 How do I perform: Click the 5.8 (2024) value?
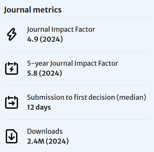pyautogui.click(x=44, y=73)
